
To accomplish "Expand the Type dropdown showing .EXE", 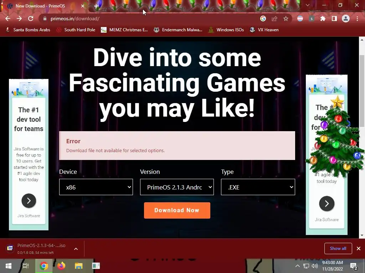I will [258, 187].
